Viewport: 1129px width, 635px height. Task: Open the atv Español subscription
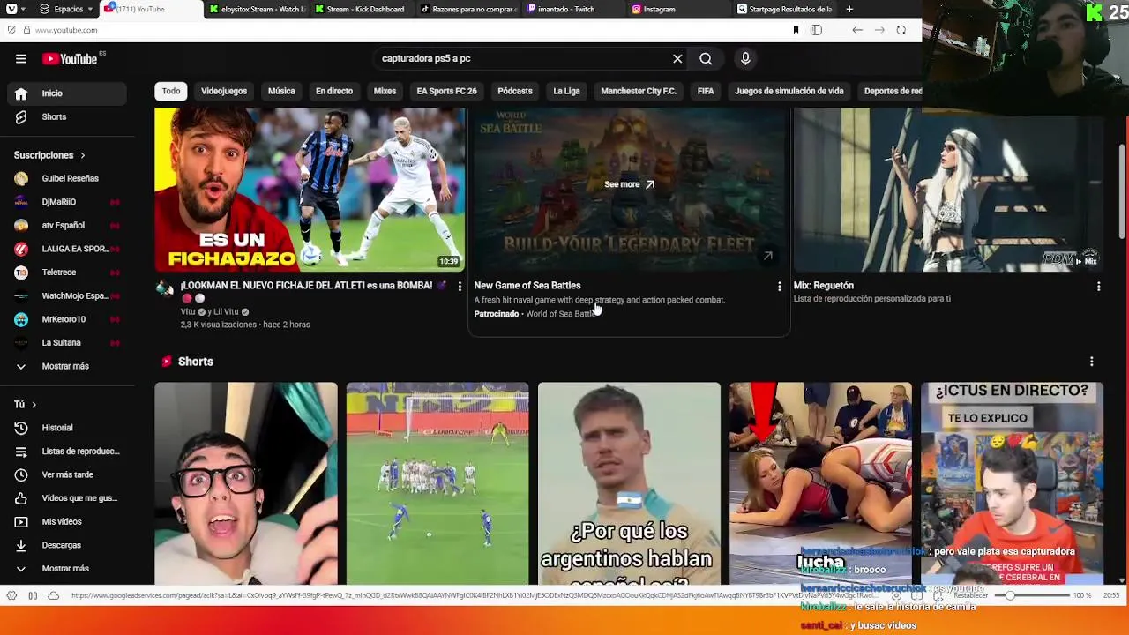[x=67, y=226]
